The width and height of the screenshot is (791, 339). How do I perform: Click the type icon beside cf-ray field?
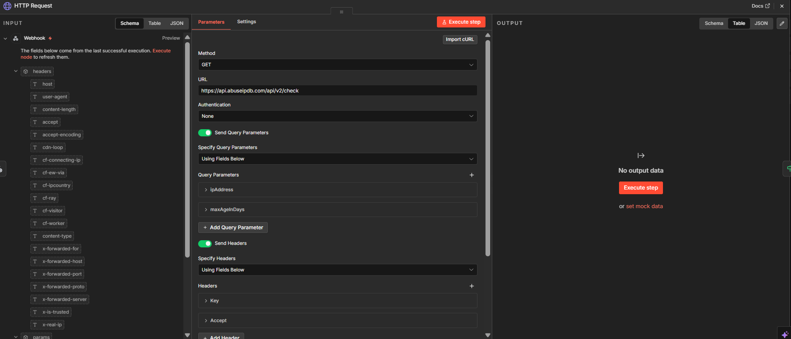35,198
